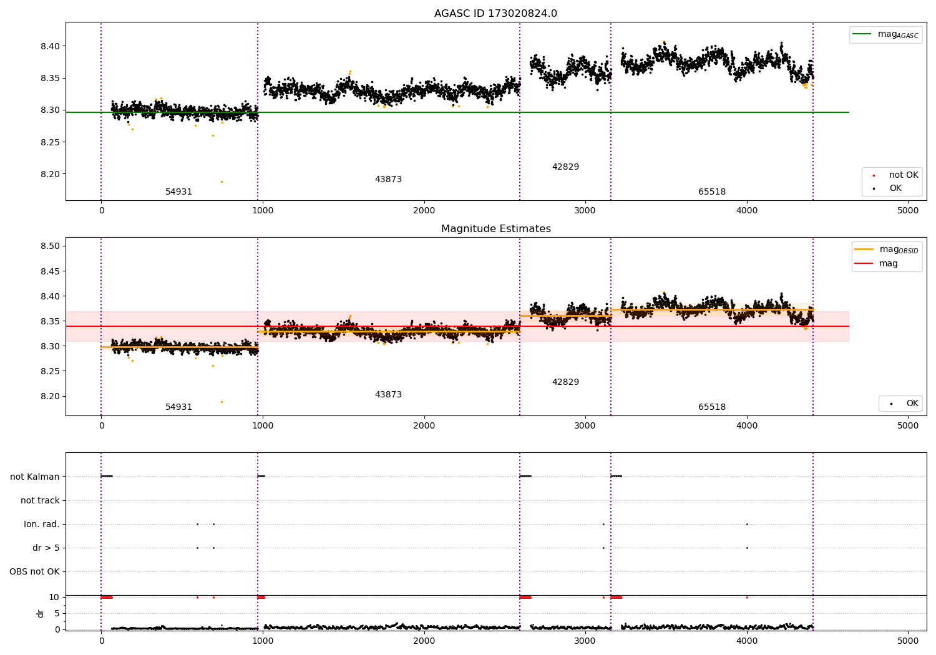The width and height of the screenshot is (936, 655).
Task: Click OBSID label 65518 in the Magnitude Estimates plot
Action: coord(712,407)
